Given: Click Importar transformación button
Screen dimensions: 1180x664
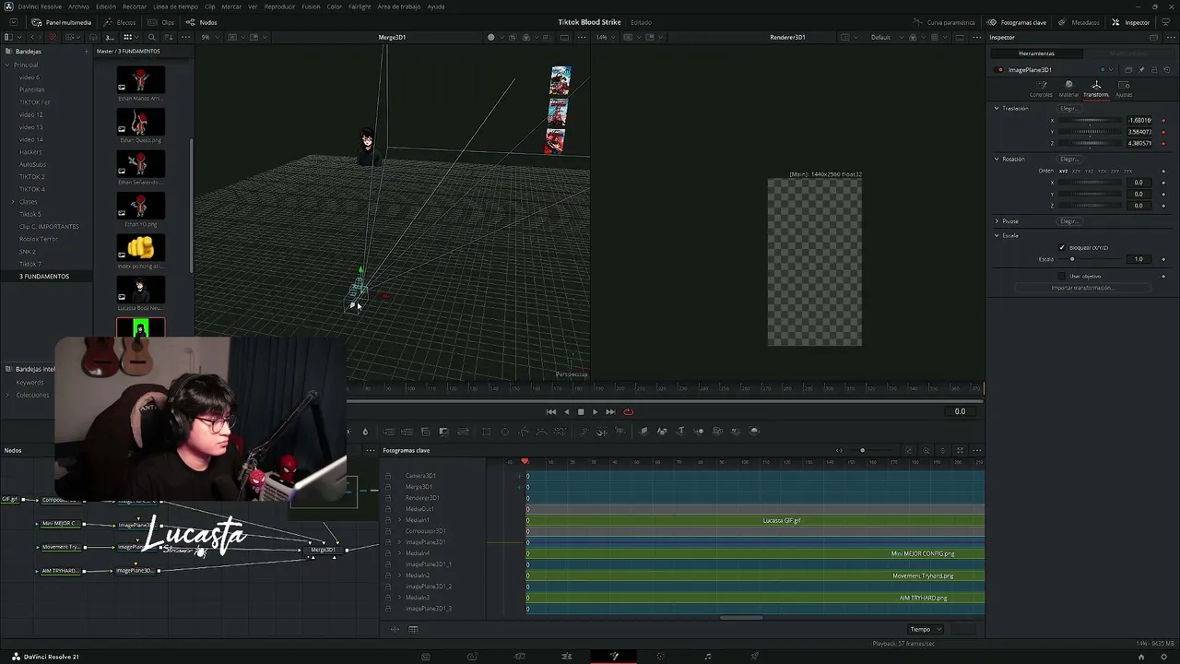Looking at the screenshot, I should point(1082,288).
